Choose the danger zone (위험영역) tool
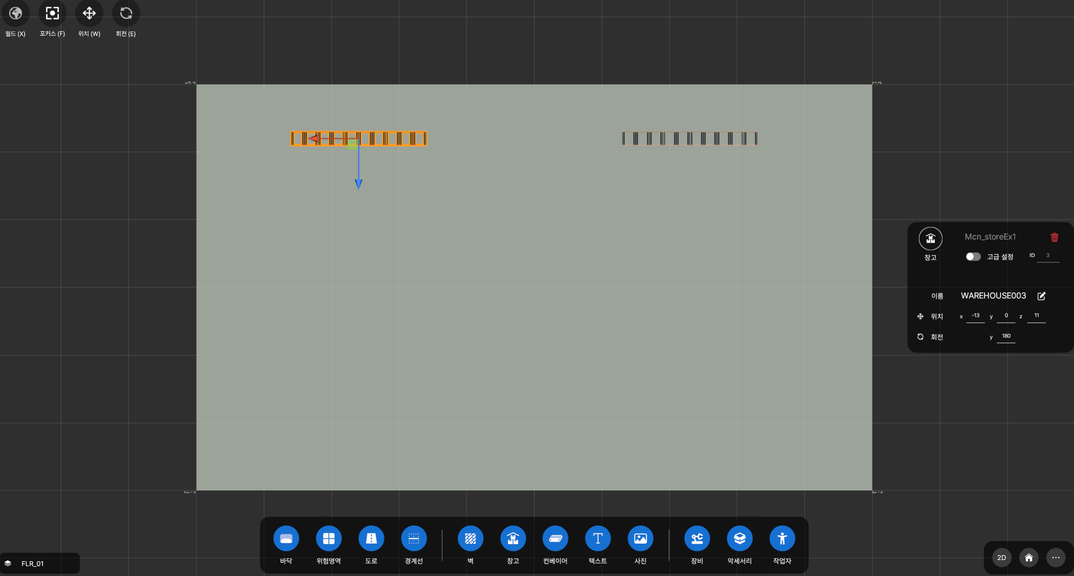Screen dimensions: 1074x576 (x=328, y=538)
